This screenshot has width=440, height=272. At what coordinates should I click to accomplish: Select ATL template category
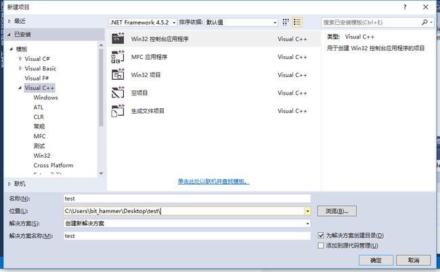coord(39,107)
